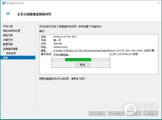Click the 正在创建磁盘 status text

coord(62,55)
